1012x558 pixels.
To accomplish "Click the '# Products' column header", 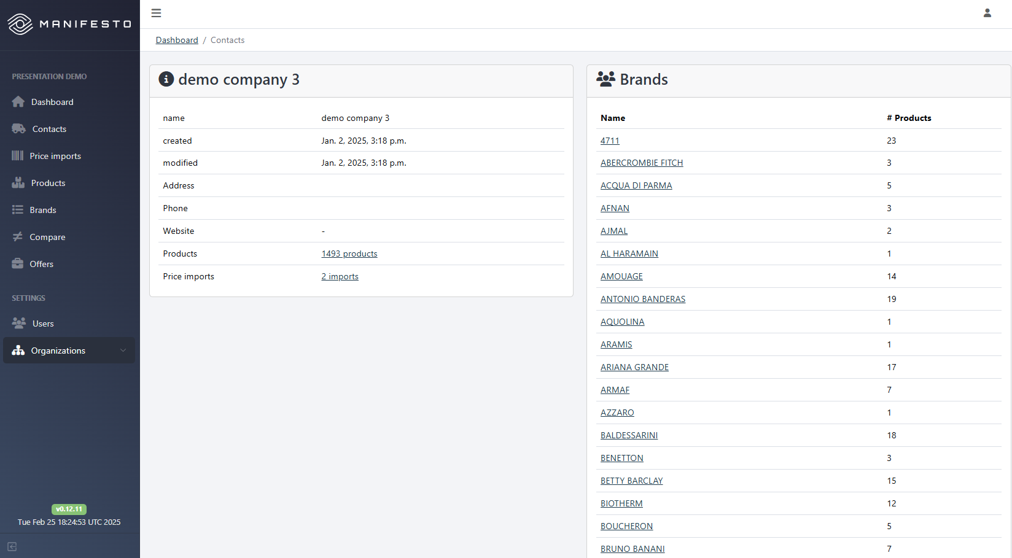I will [909, 118].
